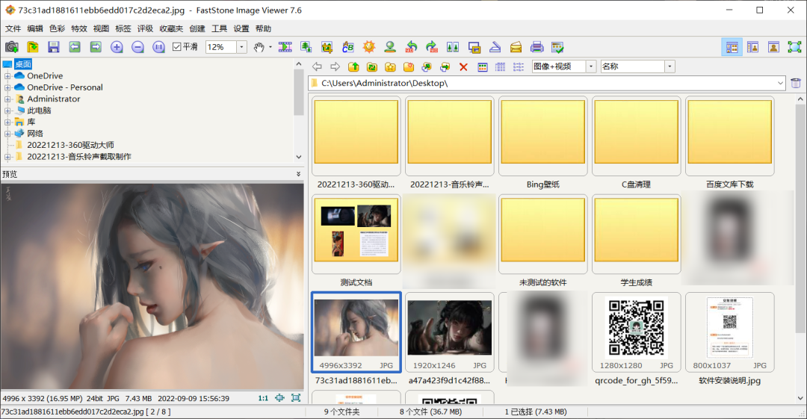The height and width of the screenshot is (419, 807).
Task: Click the compare selected images icon
Action: coord(453,47)
